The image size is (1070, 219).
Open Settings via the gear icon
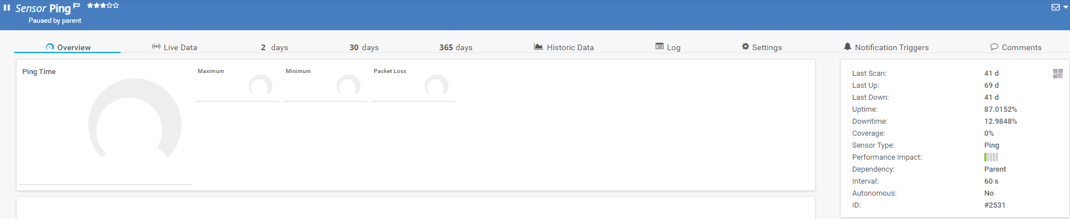tap(745, 46)
